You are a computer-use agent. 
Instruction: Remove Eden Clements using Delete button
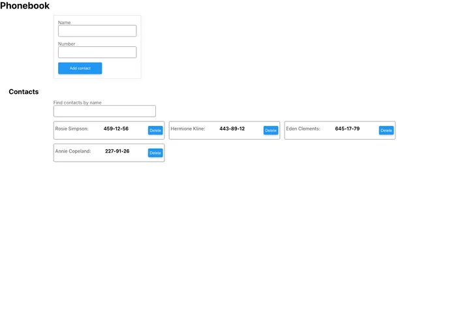386,130
